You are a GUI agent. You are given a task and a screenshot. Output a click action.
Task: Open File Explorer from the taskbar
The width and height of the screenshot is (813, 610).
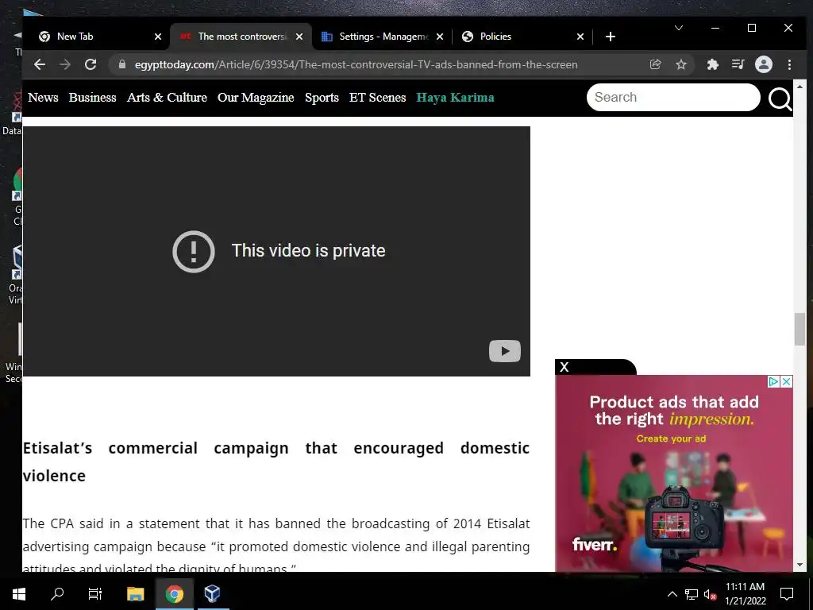point(135,593)
